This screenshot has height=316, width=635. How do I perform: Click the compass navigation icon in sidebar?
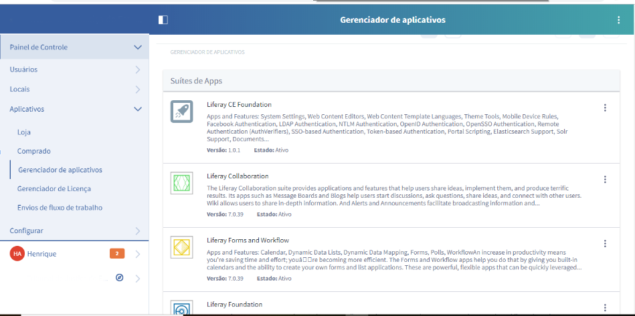tap(120, 278)
